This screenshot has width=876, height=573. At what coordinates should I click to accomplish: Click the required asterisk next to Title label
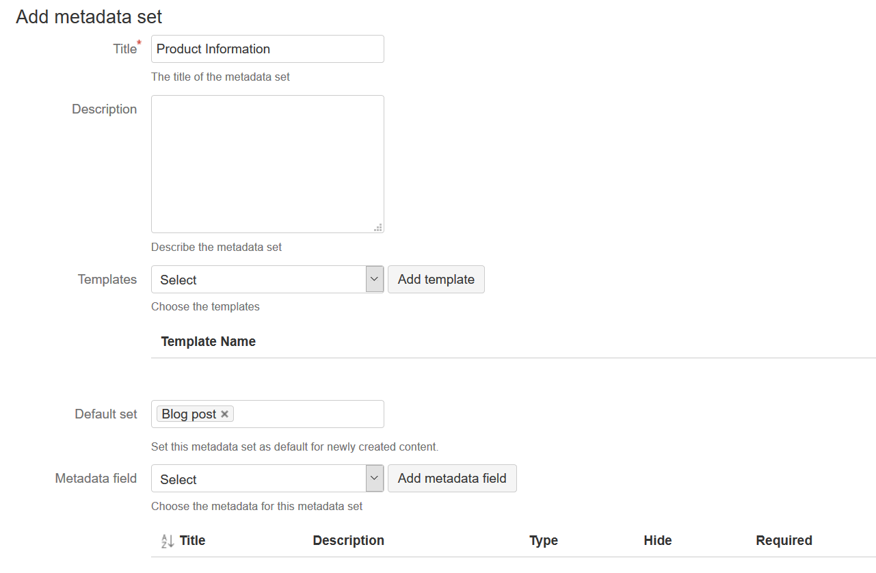point(139,42)
